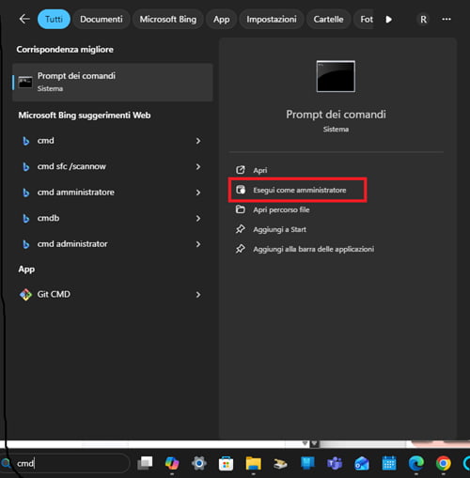Open the blue book-shaped app in taskbar

point(307,463)
